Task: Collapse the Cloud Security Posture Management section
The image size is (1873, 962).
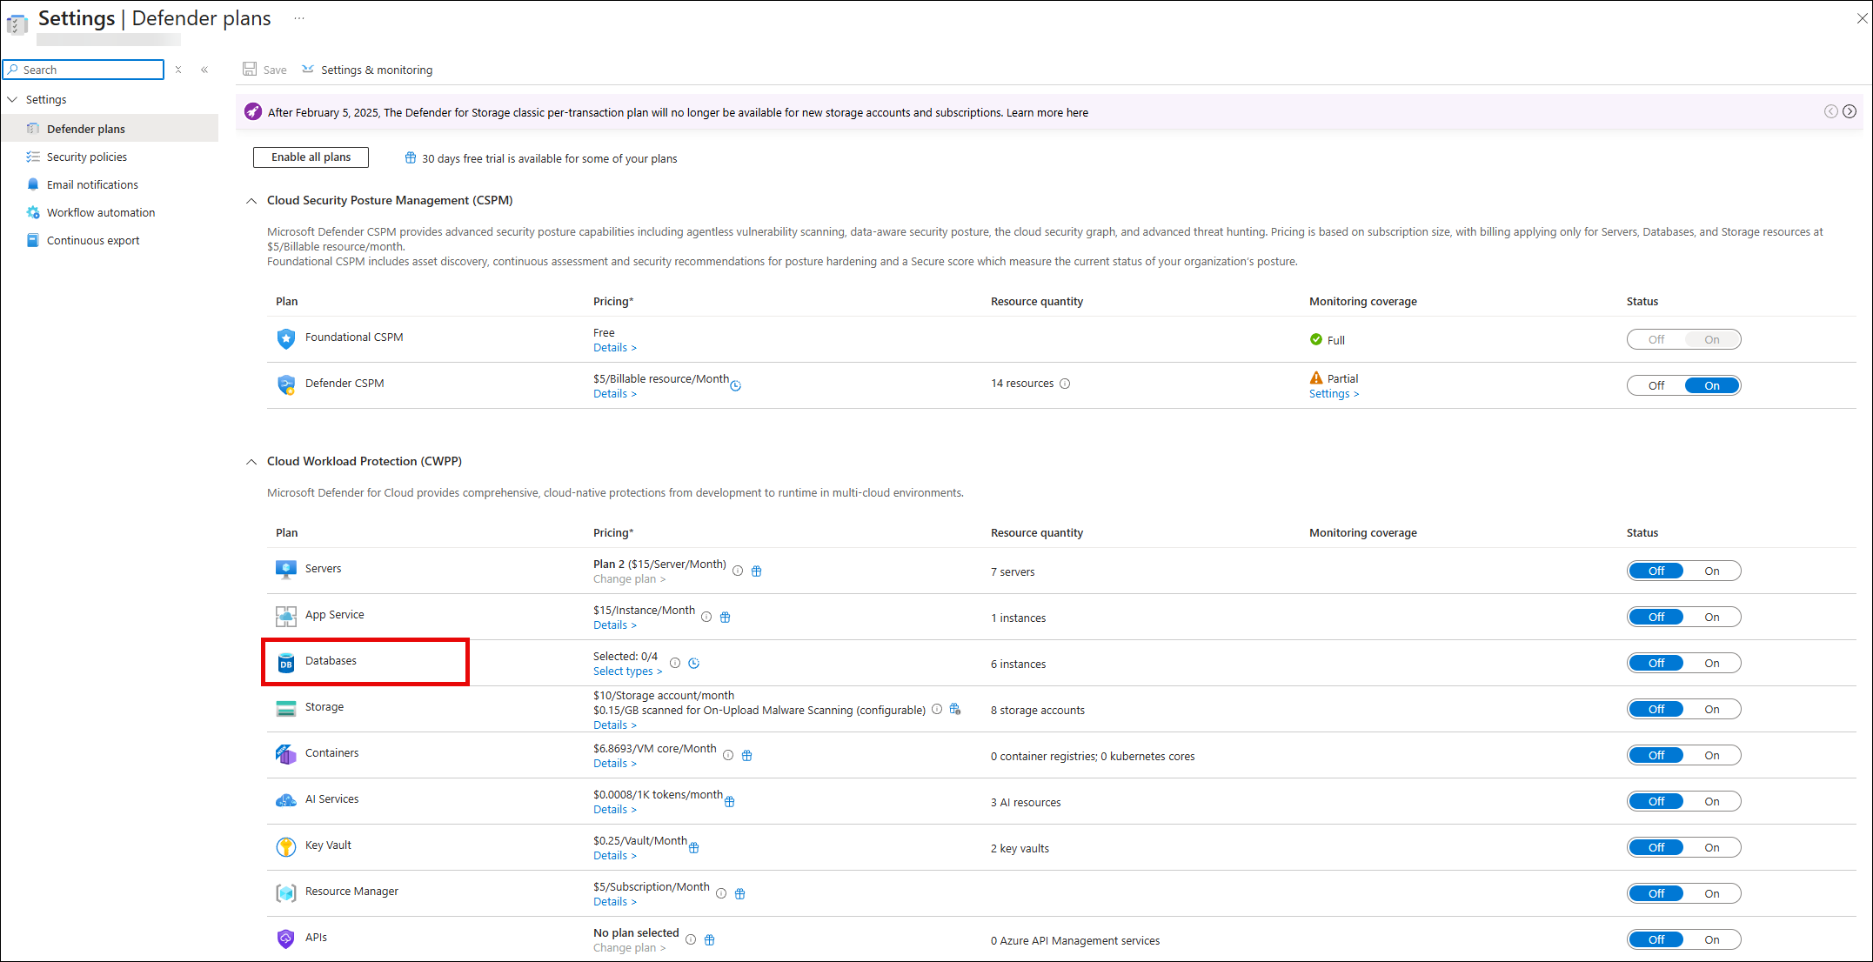Action: [x=251, y=200]
